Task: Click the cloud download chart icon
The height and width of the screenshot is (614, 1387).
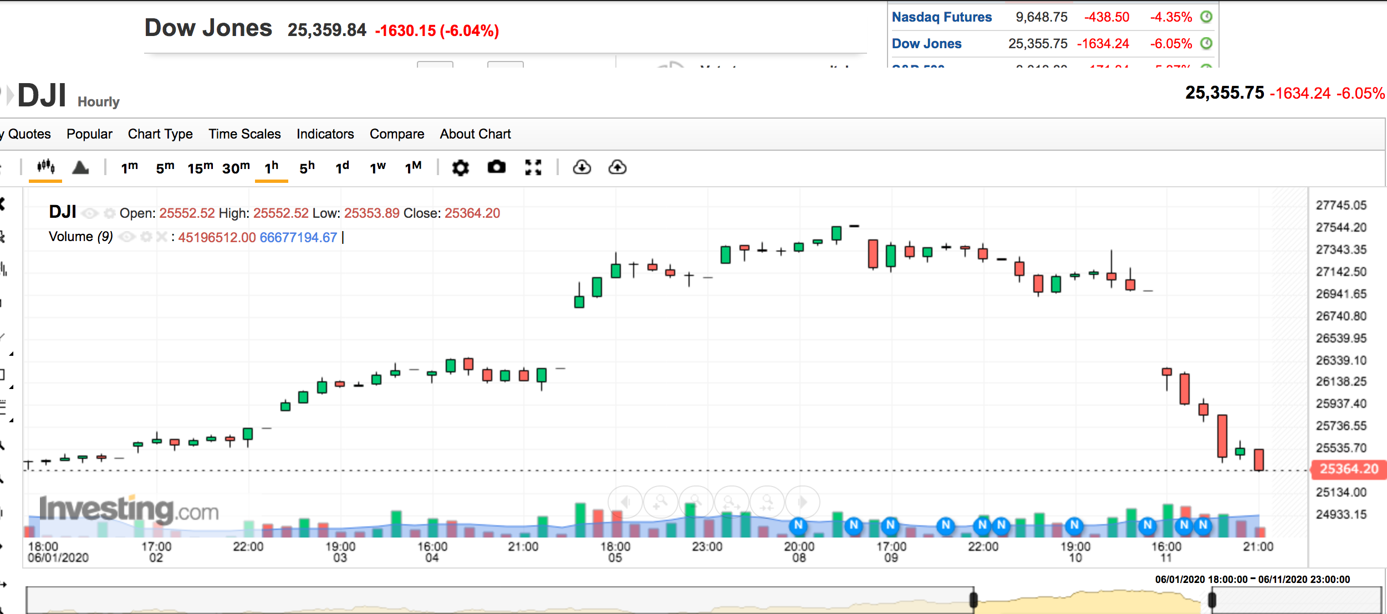Action: [582, 167]
